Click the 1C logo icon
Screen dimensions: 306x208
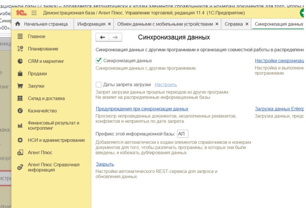click(x=21, y=13)
